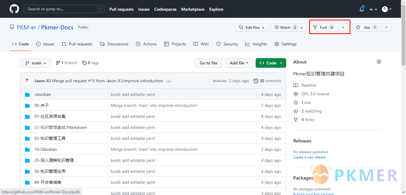Open the 40-开发者指南 folder
This screenshot has width=406, height=195.
[48, 182]
